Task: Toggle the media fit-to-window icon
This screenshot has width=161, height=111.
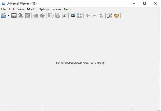Action: tap(73, 16)
